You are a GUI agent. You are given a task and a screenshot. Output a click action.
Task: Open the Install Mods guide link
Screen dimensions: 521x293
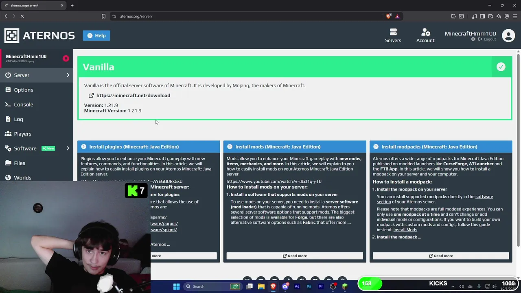pyautogui.click(x=405, y=230)
